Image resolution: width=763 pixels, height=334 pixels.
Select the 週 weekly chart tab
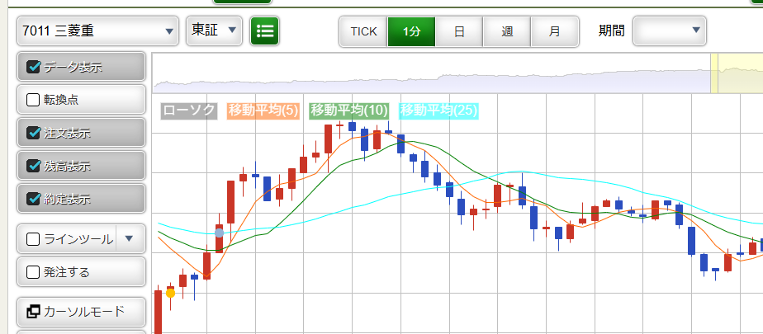[507, 31]
